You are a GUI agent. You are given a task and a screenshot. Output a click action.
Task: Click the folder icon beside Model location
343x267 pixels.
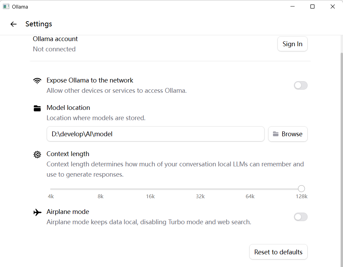click(37, 108)
